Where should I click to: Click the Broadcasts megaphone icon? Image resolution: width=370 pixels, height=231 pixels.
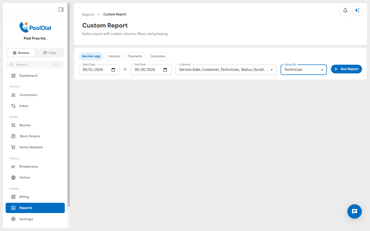13,167
